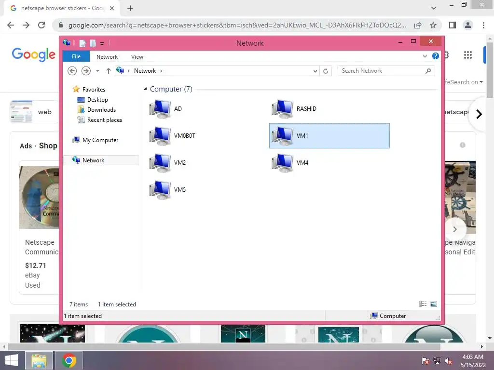
Task: Click root breadcrumb arrow before Network
Action: click(x=128, y=71)
